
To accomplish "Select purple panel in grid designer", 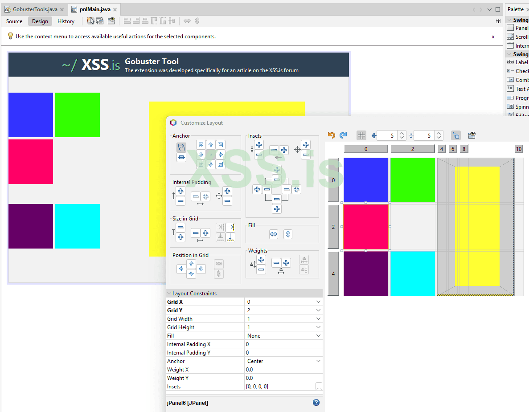I will pyautogui.click(x=366, y=273).
